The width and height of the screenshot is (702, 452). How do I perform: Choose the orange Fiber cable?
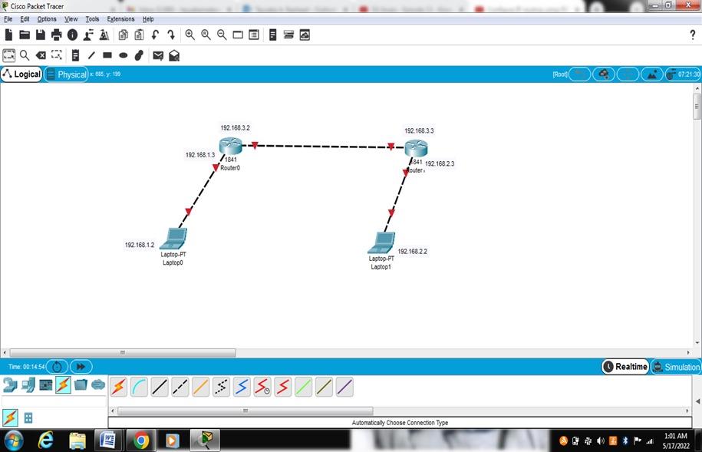[x=200, y=387]
